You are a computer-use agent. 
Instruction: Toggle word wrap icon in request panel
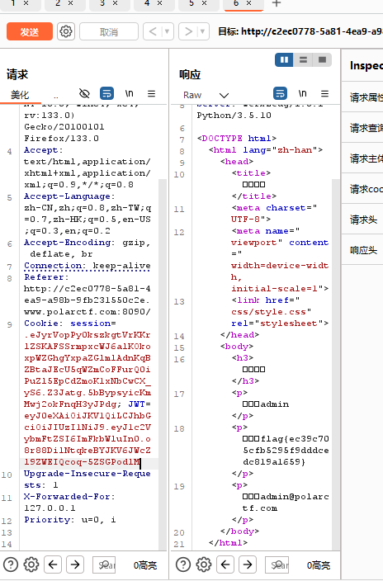(106, 94)
